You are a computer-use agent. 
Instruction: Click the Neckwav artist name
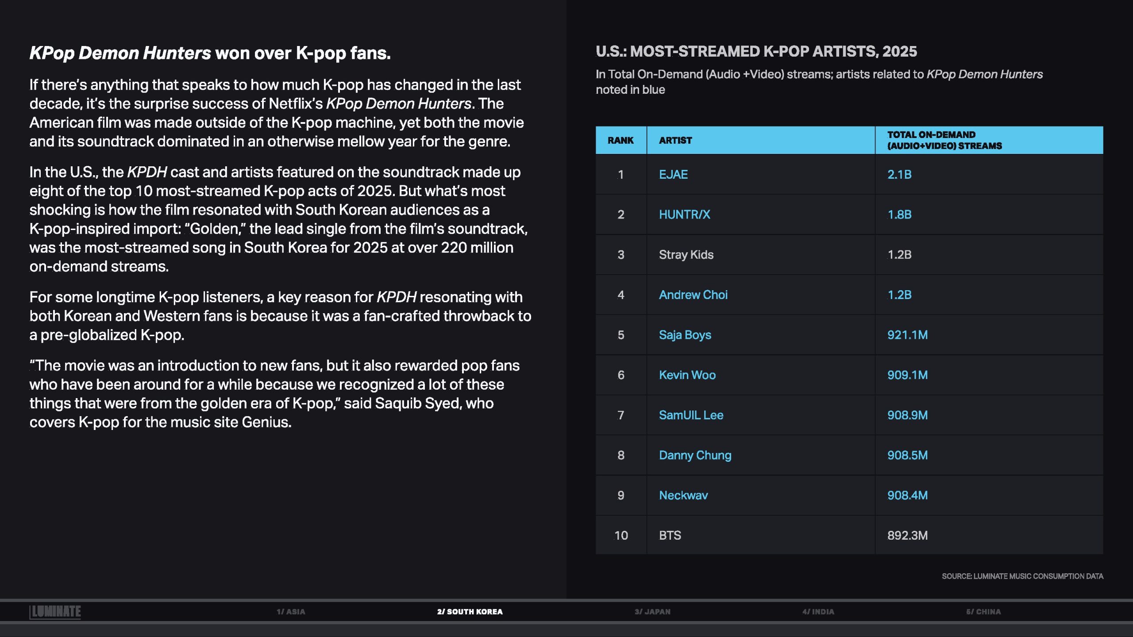point(683,495)
